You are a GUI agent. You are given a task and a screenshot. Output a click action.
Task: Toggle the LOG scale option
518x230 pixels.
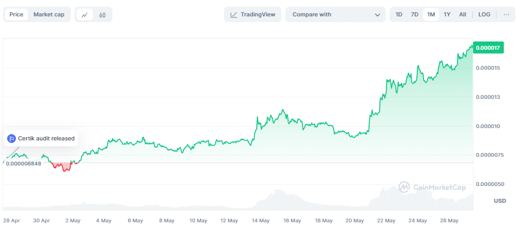click(484, 14)
